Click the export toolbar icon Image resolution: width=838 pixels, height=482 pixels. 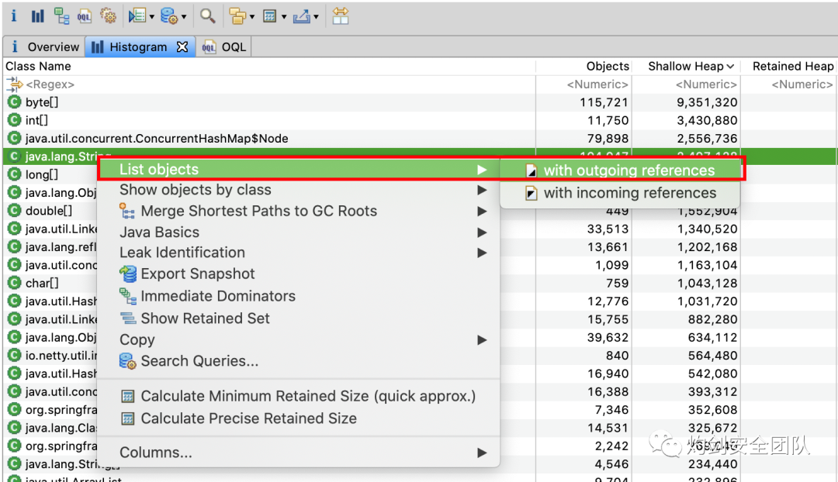point(301,16)
